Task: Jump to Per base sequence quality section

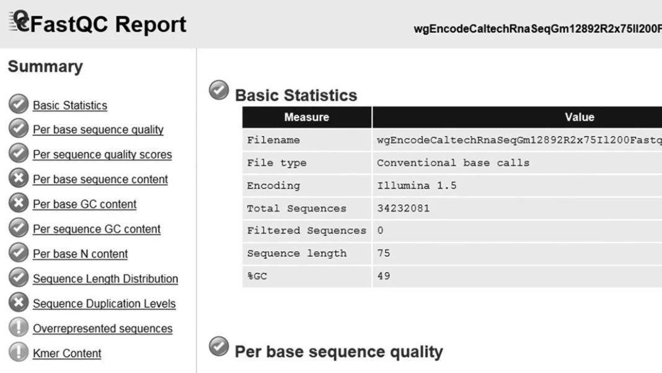Action: 98,130
